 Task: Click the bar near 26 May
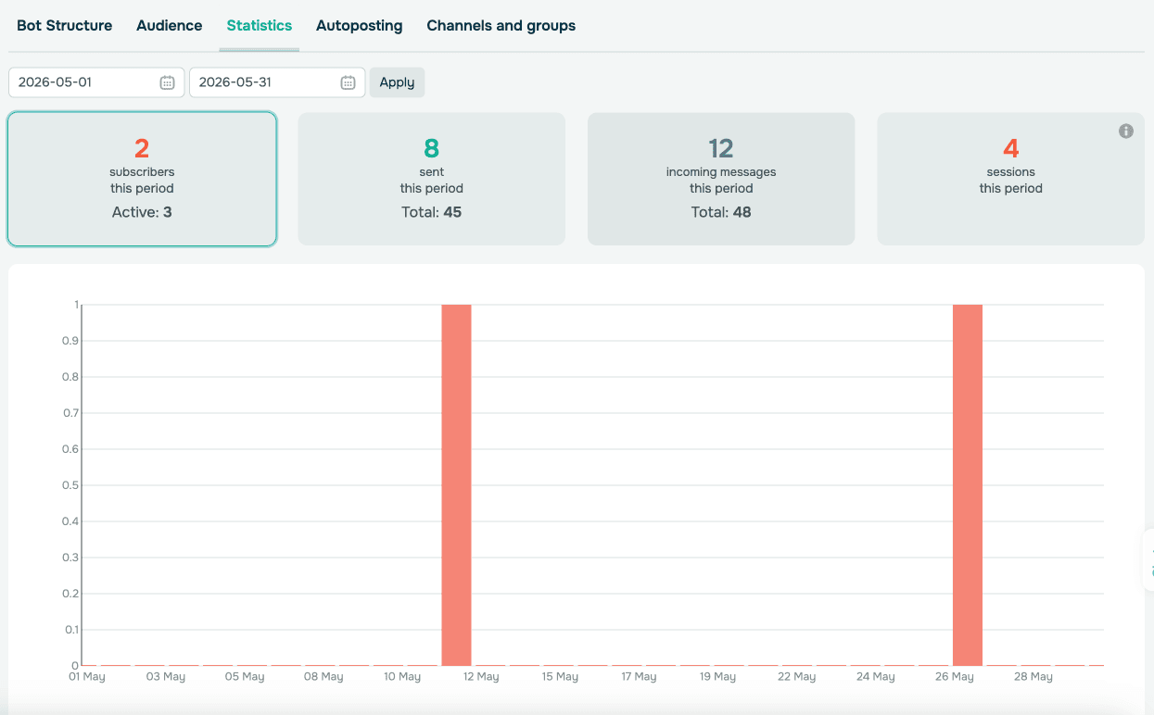point(968,484)
